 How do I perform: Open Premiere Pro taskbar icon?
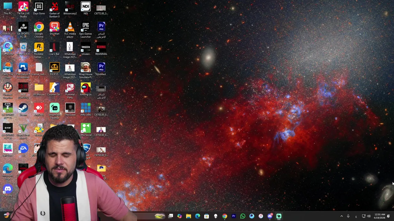[x=234, y=216]
